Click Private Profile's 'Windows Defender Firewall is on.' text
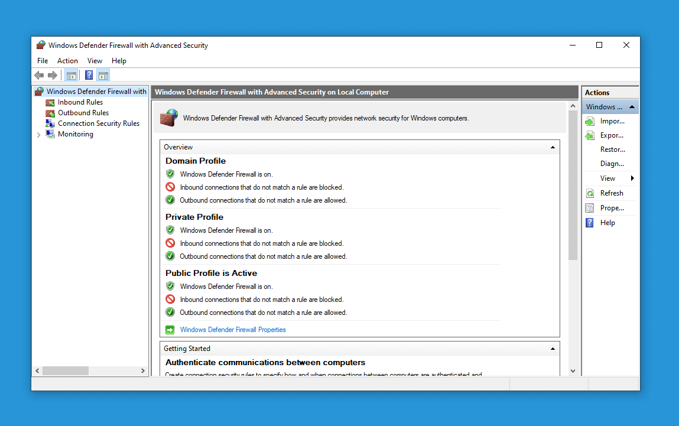679x426 pixels. 226,231
